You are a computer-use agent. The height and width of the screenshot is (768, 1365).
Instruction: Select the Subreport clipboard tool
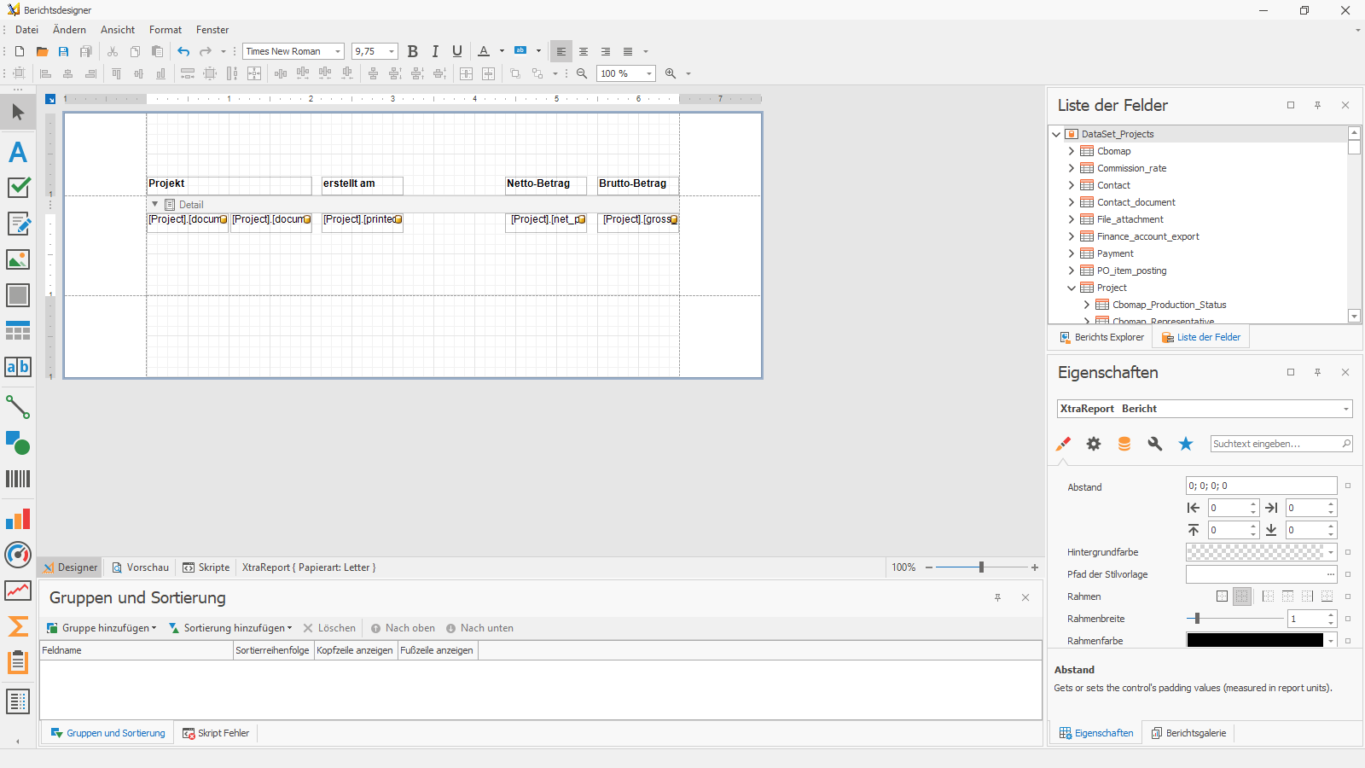click(18, 662)
